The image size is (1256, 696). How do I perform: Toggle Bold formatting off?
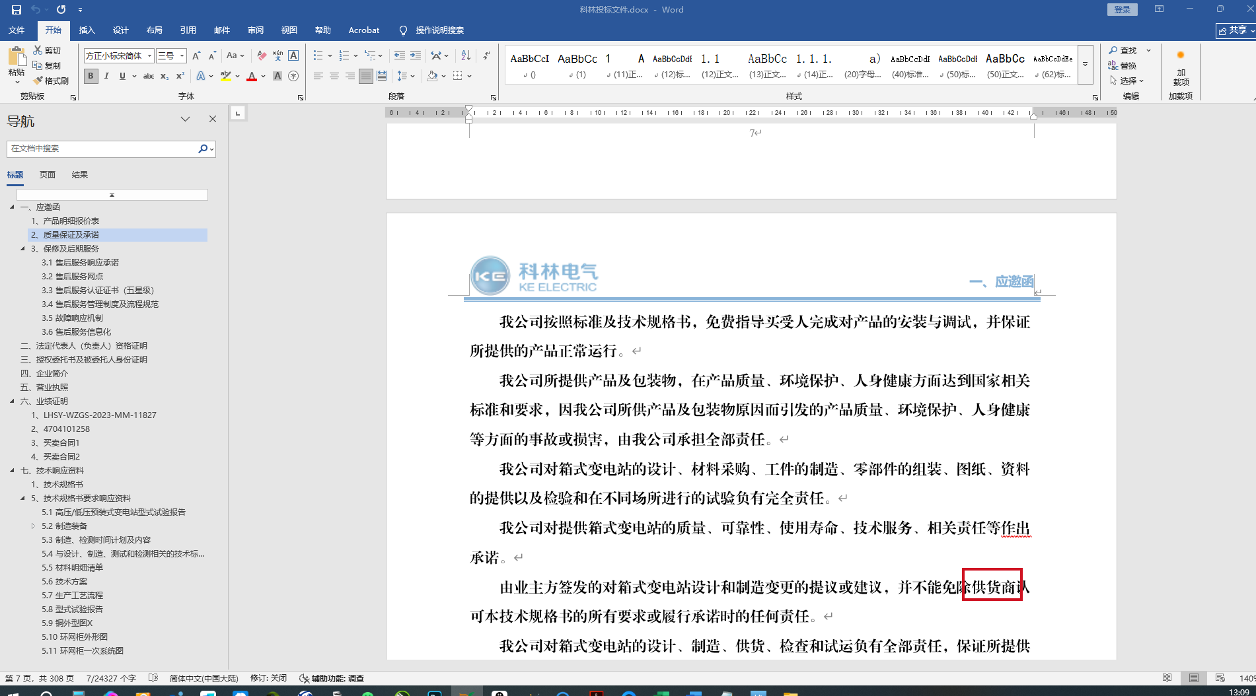91,76
